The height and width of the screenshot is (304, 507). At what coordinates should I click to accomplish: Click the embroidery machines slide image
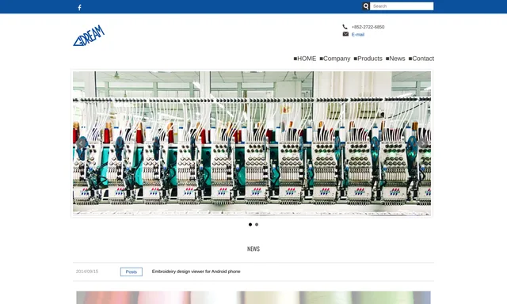(252, 143)
